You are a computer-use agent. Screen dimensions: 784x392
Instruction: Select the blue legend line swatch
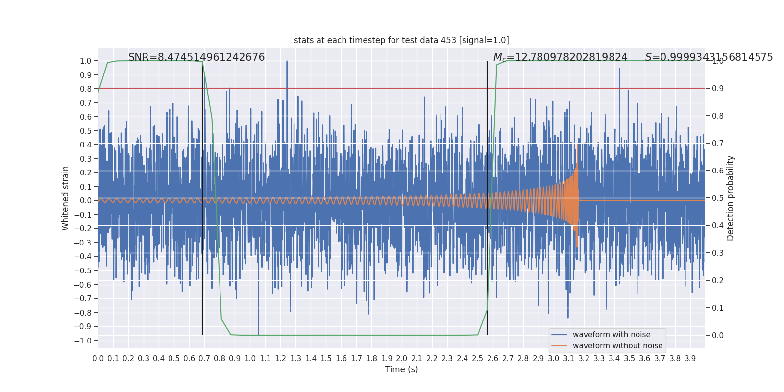559,335
